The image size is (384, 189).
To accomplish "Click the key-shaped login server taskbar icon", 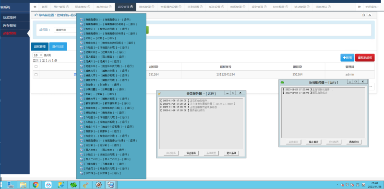I will 86,185.
